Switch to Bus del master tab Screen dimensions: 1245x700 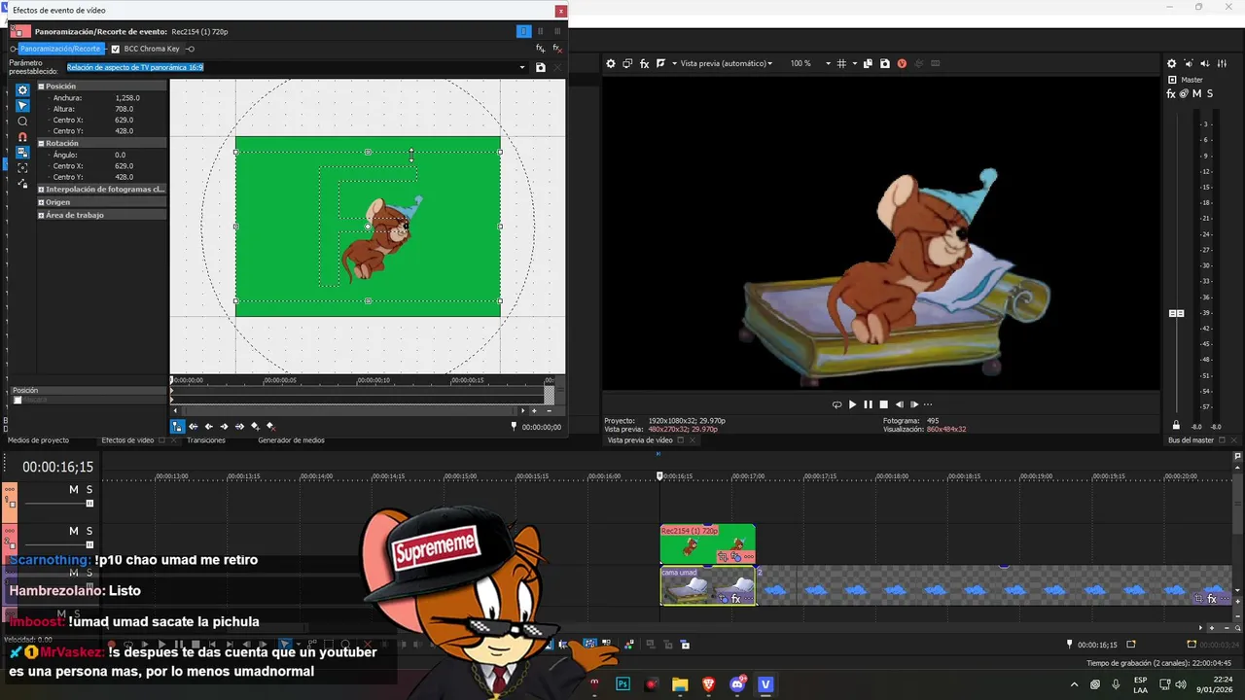(x=1191, y=440)
